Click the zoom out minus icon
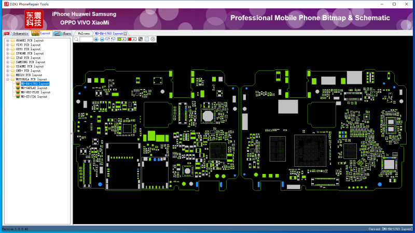The image size is (415, 233). pos(102,39)
